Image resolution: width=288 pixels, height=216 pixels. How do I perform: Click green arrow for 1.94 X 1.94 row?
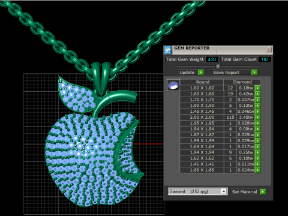pos(257,152)
